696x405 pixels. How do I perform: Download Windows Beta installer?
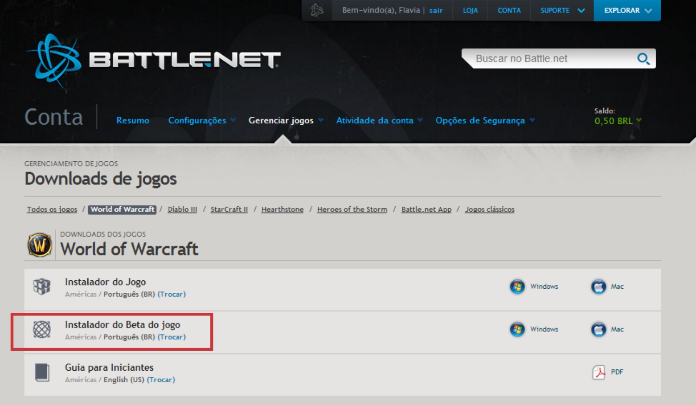534,329
